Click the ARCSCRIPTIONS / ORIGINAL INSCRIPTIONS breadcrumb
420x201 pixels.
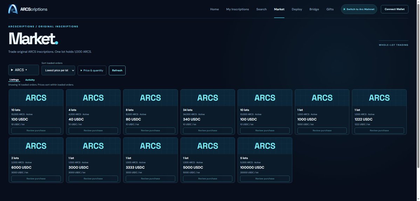click(43, 27)
